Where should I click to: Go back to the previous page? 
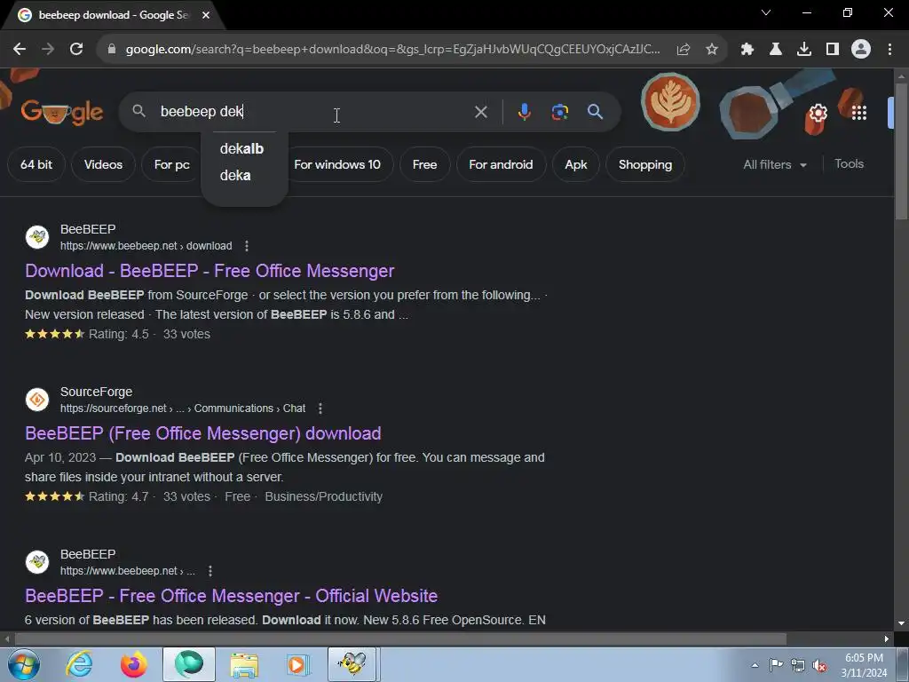pyautogui.click(x=20, y=50)
